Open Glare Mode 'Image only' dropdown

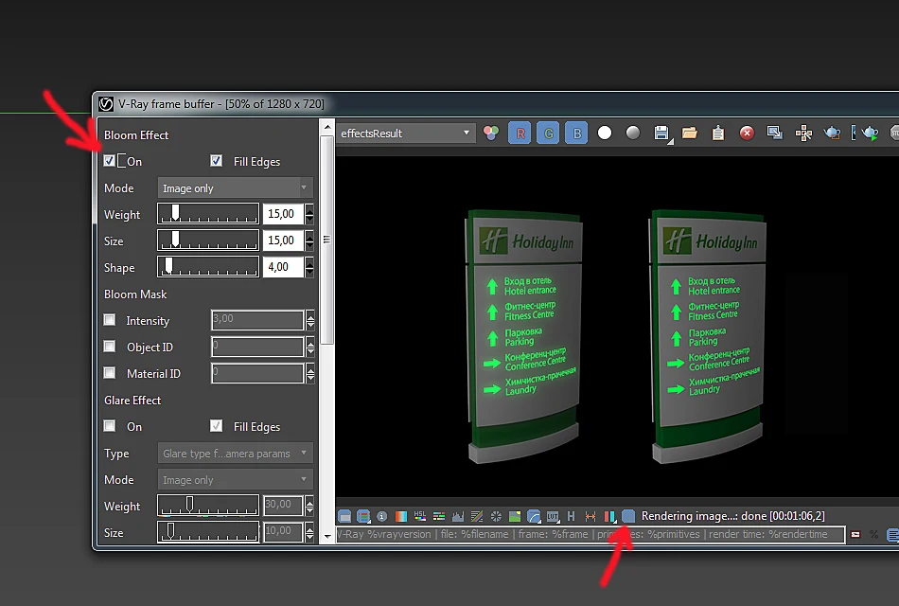tap(236, 480)
